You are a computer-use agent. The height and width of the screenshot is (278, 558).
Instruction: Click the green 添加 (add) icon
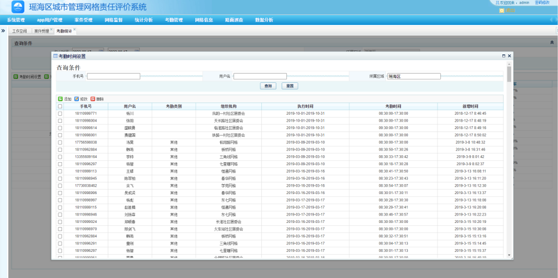click(x=60, y=99)
